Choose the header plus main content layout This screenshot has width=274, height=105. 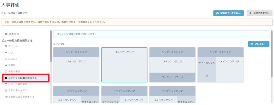pyautogui.click(x=76, y=65)
